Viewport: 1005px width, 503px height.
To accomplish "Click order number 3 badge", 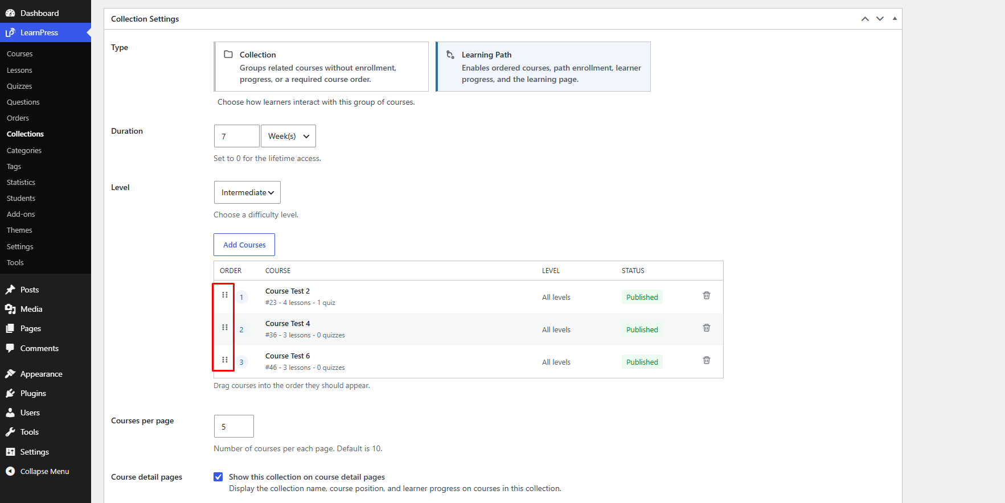I will [x=241, y=362].
